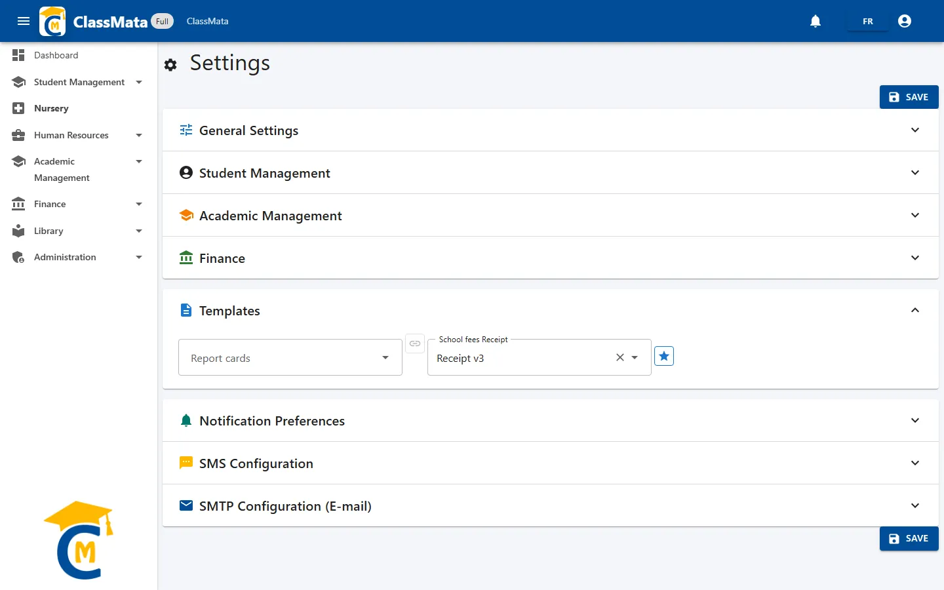
Task: Click the ClassMata breadcrumb text in header
Action: click(x=208, y=21)
